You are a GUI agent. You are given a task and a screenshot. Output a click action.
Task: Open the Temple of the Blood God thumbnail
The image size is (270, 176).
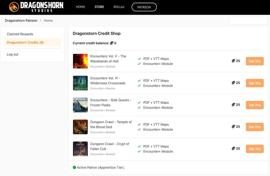(80, 127)
